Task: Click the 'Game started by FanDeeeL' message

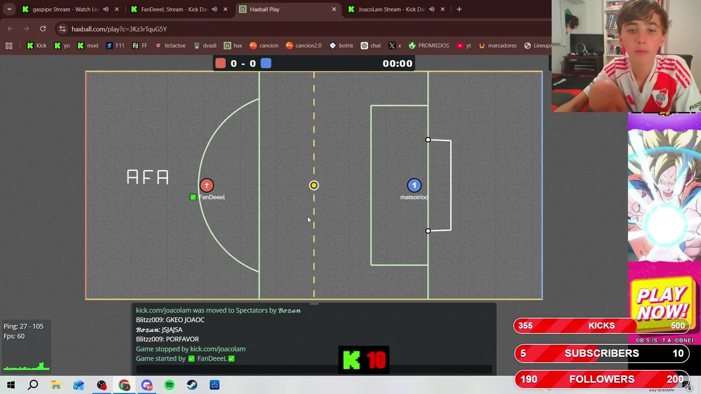Action: [185, 358]
